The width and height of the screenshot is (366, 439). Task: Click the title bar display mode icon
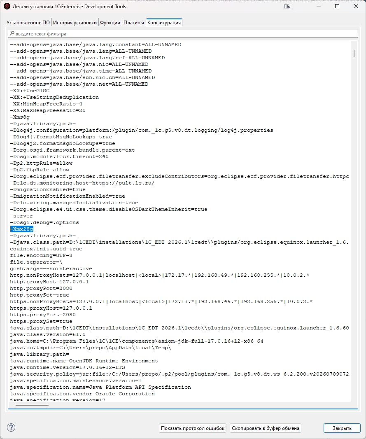coord(287,7)
